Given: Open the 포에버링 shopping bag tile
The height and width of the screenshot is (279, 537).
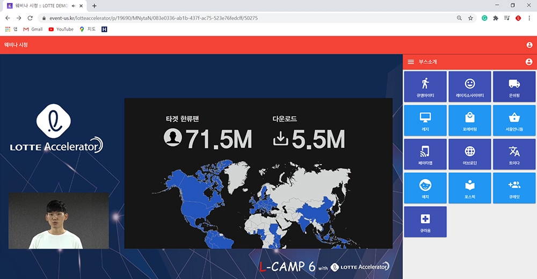Looking at the screenshot, I should click(x=470, y=121).
